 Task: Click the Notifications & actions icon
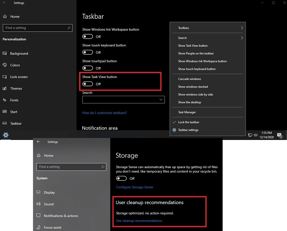point(38,216)
